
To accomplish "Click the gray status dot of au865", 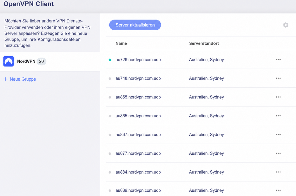I will (x=110, y=116).
